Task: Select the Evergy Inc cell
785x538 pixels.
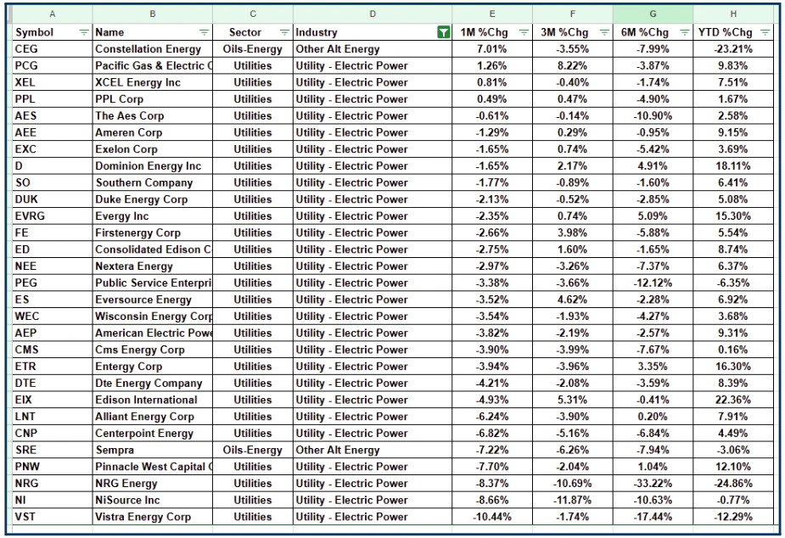Action: point(153,216)
